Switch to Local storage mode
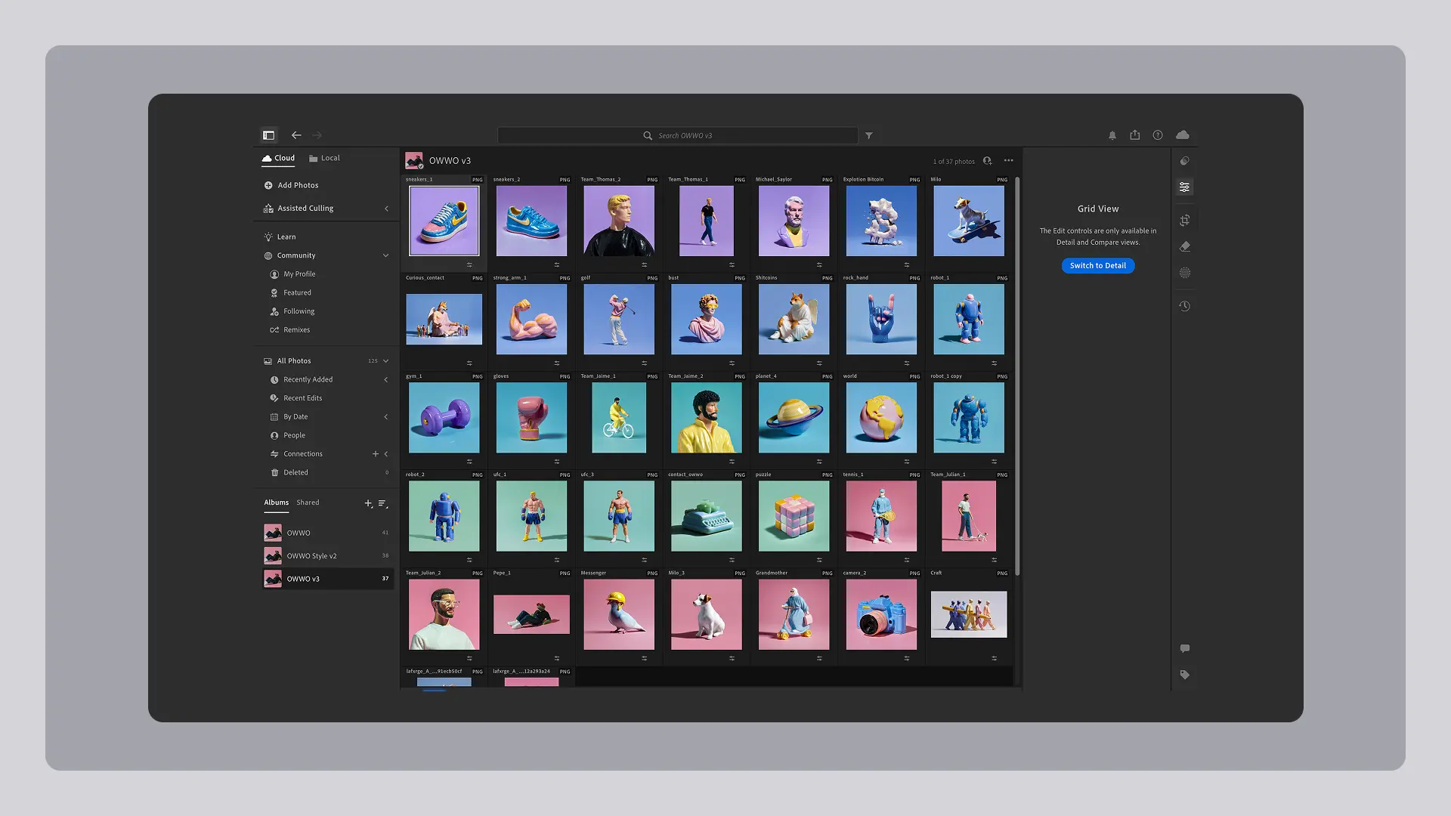 (324, 158)
